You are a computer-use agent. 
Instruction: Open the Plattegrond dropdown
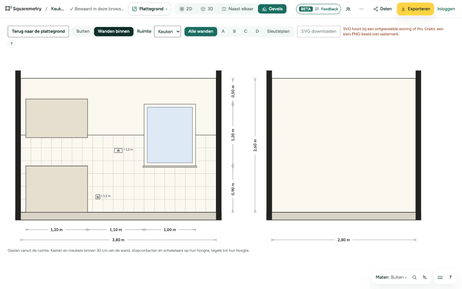[149, 9]
